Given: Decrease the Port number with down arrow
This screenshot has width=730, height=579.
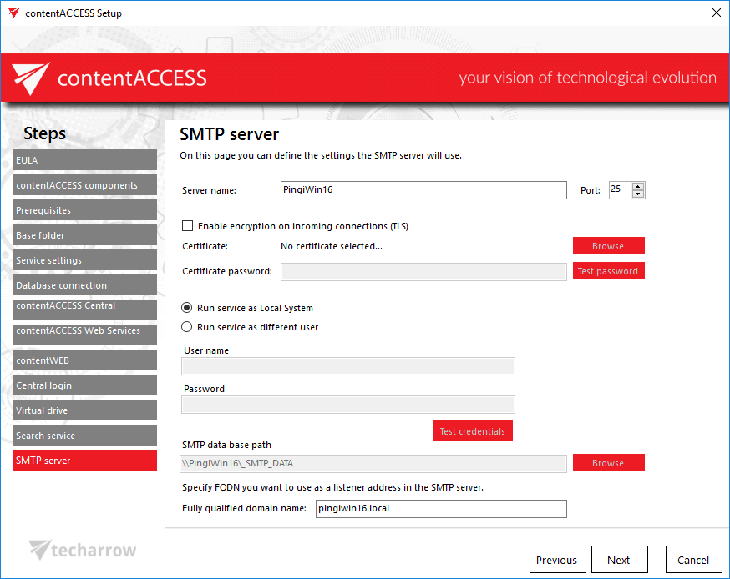Looking at the screenshot, I should 638,194.
